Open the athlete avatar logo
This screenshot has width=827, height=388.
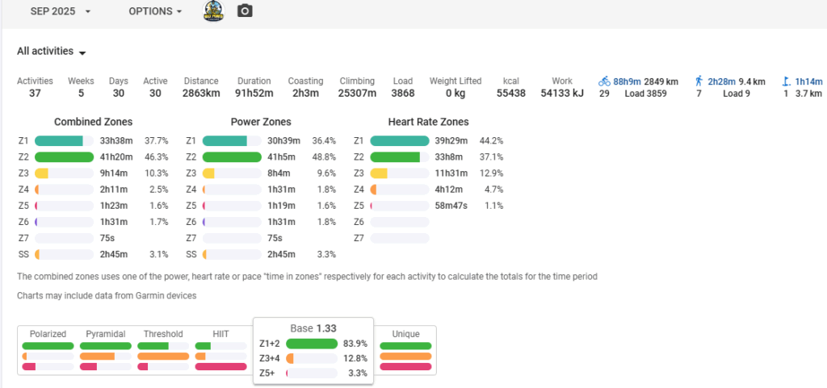213,11
